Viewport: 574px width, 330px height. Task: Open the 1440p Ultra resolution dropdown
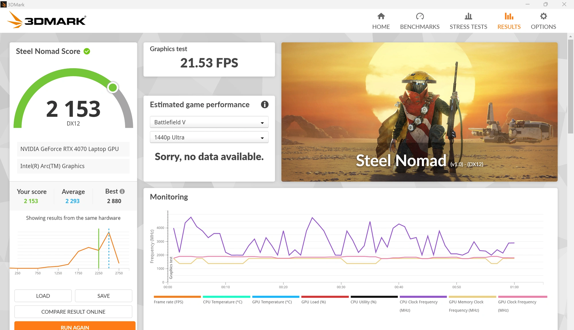click(x=209, y=137)
